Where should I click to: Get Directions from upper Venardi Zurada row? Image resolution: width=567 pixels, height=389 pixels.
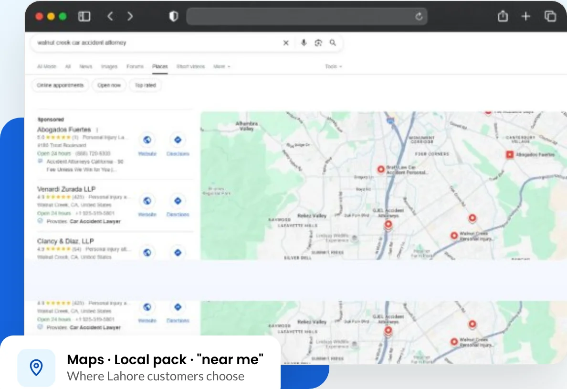point(178,201)
